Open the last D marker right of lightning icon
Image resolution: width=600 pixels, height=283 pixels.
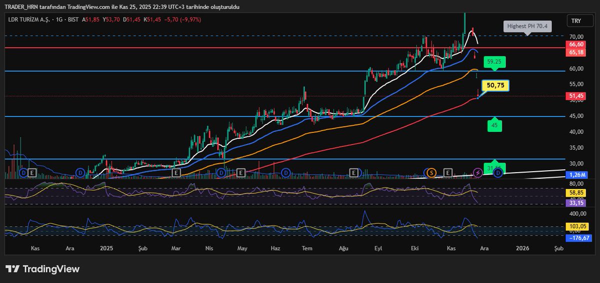(x=498, y=173)
